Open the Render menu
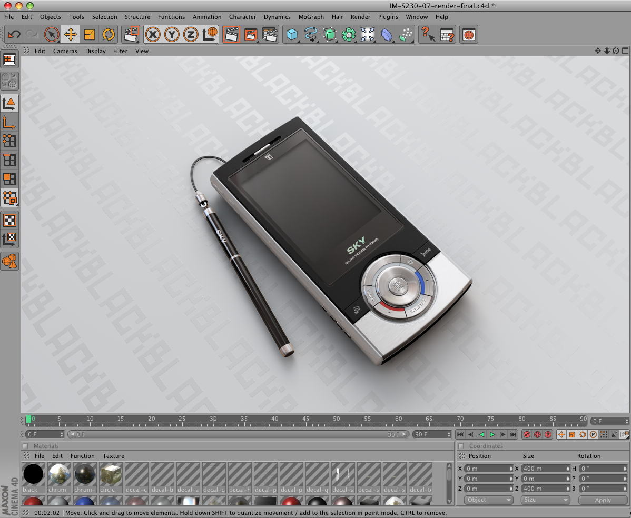Viewport: 631px width, 518px height. [x=360, y=17]
